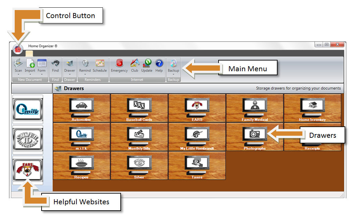Click the window resize grip in status bar
The height and width of the screenshot is (224, 354).
pyautogui.click(x=342, y=195)
